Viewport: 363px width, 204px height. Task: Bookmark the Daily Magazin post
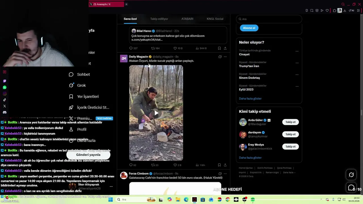[219, 165]
